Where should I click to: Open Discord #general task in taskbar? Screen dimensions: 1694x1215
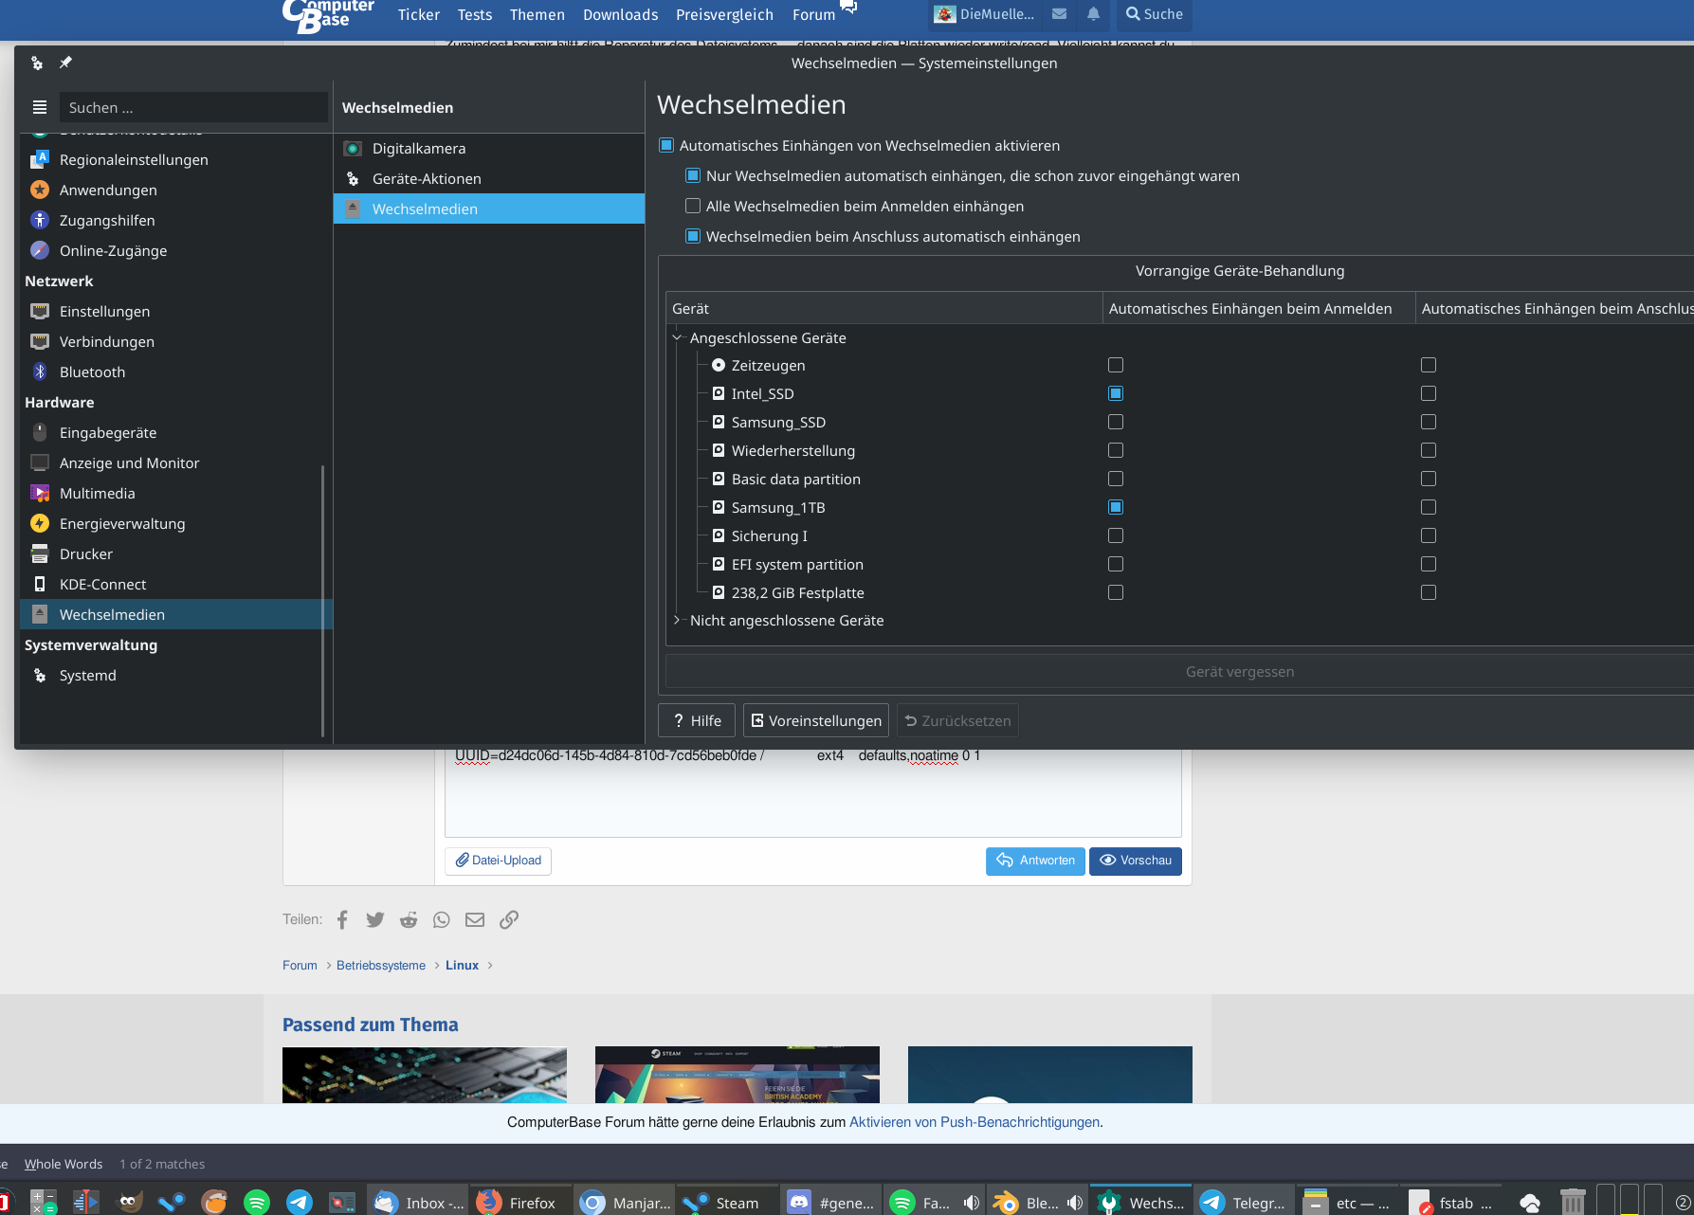point(831,1202)
